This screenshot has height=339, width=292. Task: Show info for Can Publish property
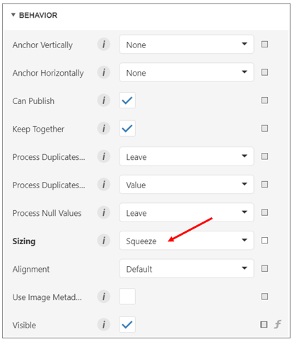click(x=104, y=100)
